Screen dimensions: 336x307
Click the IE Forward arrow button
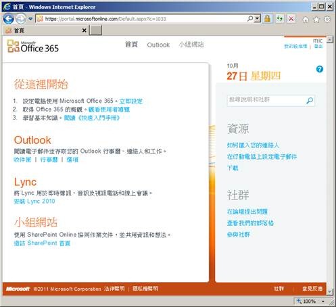coord(21,19)
